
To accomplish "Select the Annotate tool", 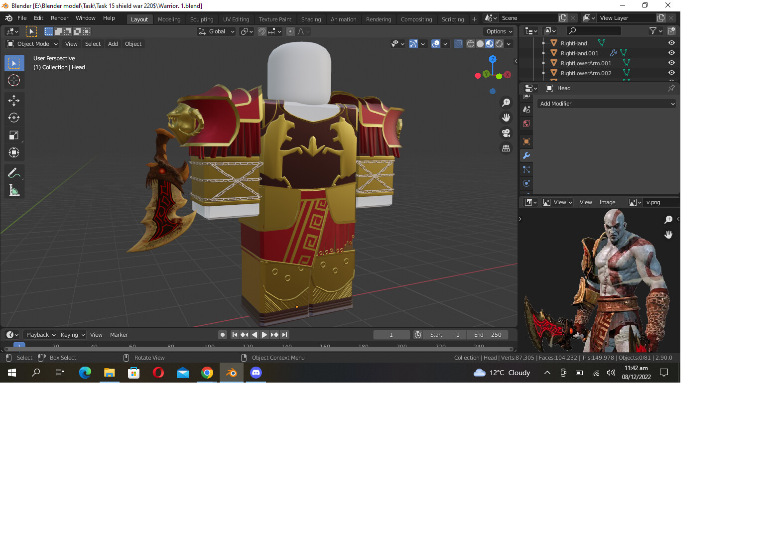I will tap(14, 172).
